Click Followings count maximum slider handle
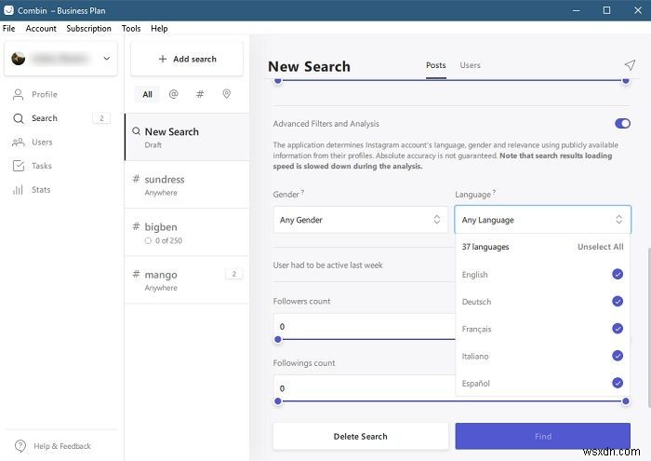651x461 pixels. pyautogui.click(x=626, y=401)
